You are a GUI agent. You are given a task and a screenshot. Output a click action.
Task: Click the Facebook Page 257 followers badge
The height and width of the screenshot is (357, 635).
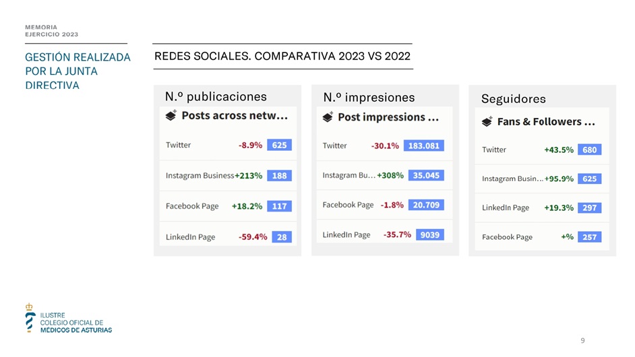pos(590,237)
